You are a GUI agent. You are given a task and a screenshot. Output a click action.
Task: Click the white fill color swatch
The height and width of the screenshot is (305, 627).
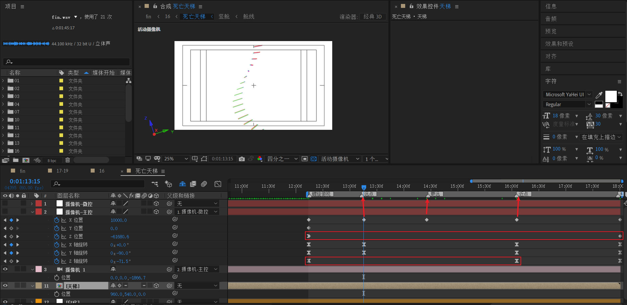pyautogui.click(x=611, y=97)
